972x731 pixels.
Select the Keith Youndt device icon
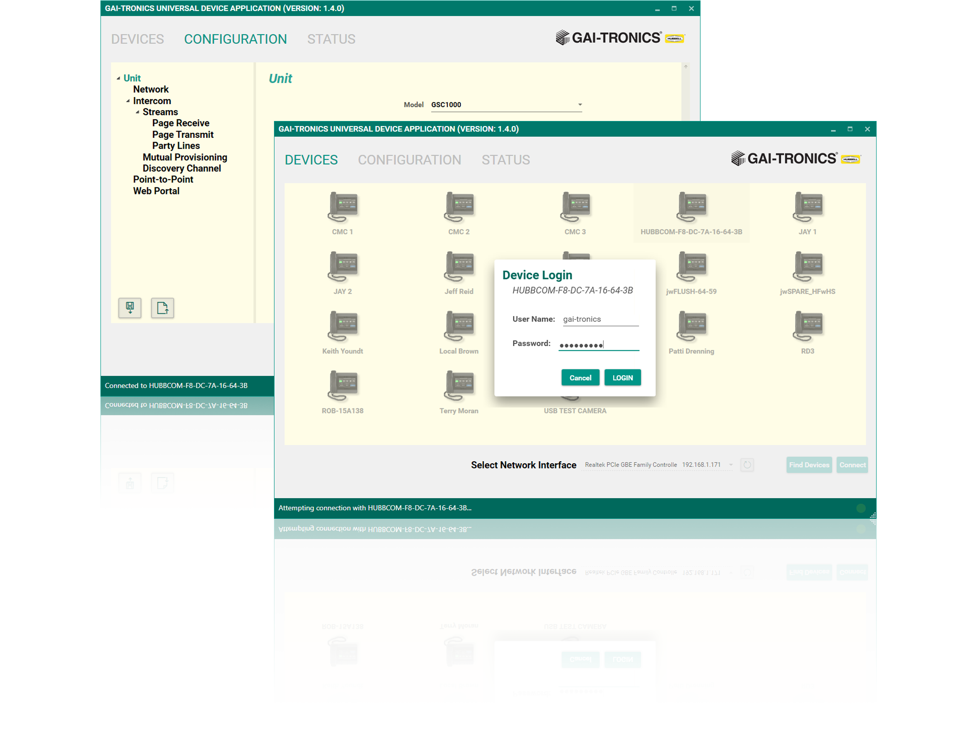pyautogui.click(x=343, y=327)
